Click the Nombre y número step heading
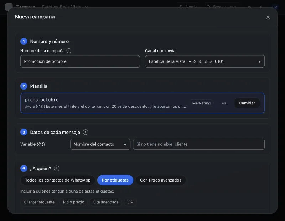This screenshot has width=285, height=221. pos(50,41)
